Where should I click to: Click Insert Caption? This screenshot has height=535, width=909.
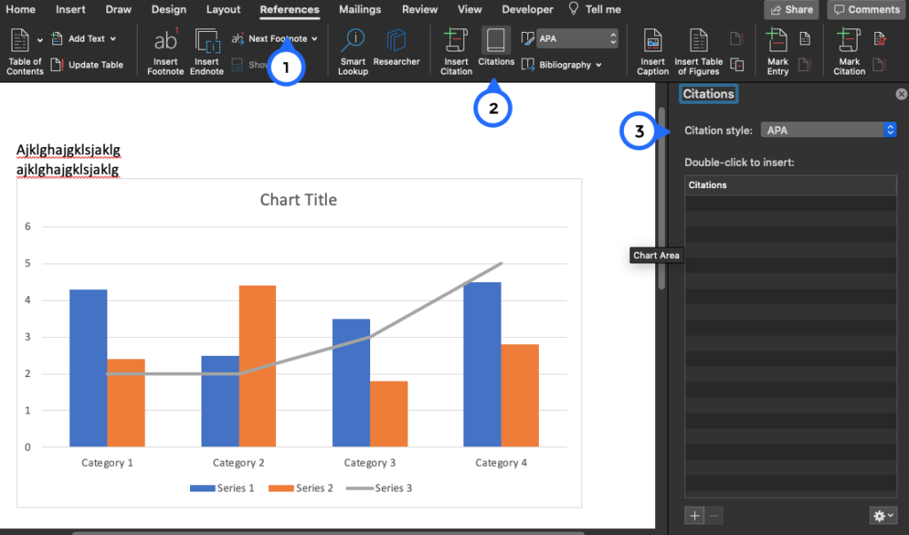tap(652, 52)
